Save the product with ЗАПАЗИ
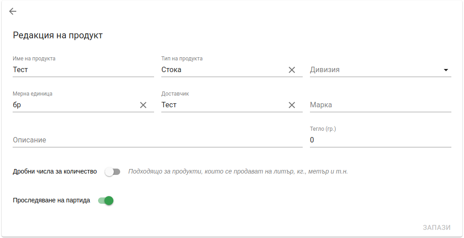 (x=436, y=228)
